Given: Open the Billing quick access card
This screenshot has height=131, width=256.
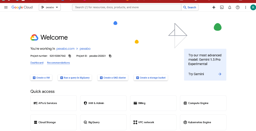Looking at the screenshot, I should click(153, 103).
